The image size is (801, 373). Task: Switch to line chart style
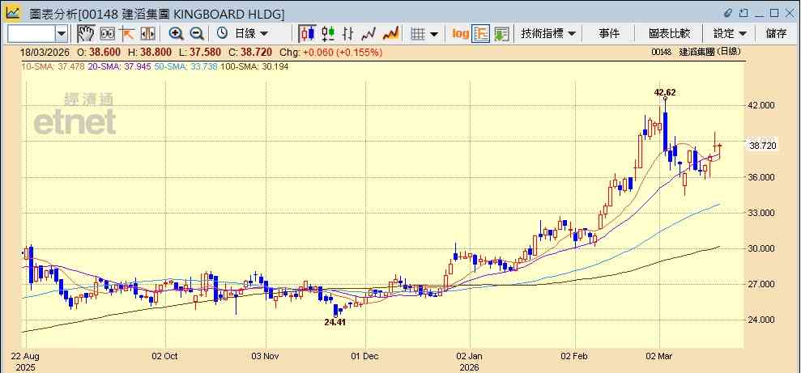pos(369,34)
